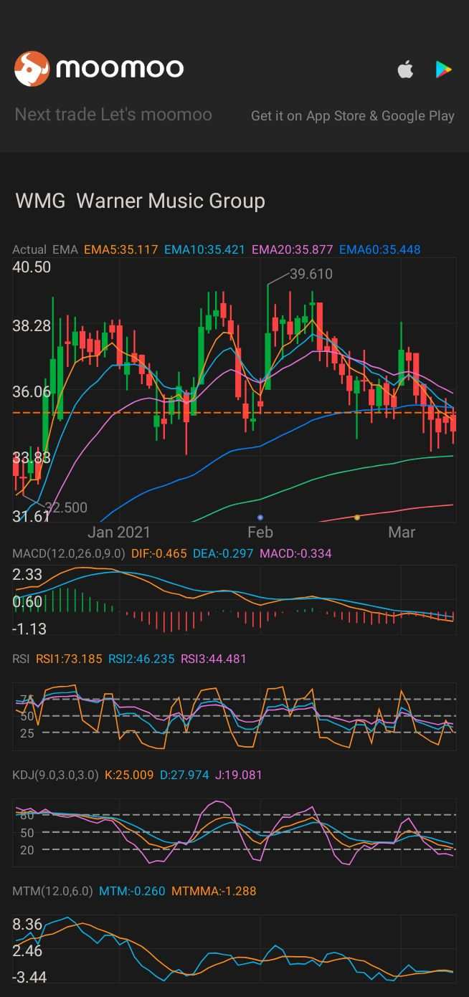469x997 pixels.
Task: Click the moomoo brand name text
Action: pyautogui.click(x=120, y=69)
